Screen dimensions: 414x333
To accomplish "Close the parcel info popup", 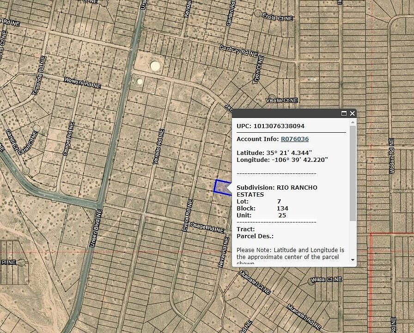I will [353, 113].
